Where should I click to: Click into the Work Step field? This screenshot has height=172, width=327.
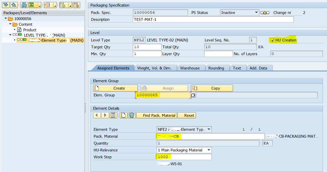[x=184, y=157]
